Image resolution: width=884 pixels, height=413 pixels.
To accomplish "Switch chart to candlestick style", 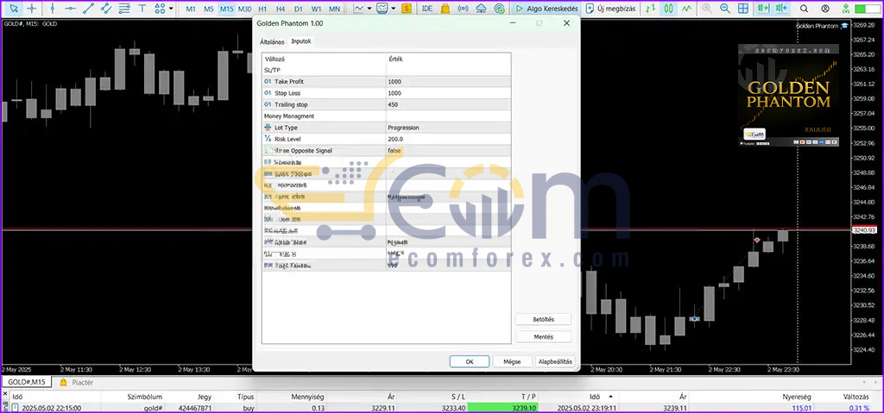I will tap(669, 9).
